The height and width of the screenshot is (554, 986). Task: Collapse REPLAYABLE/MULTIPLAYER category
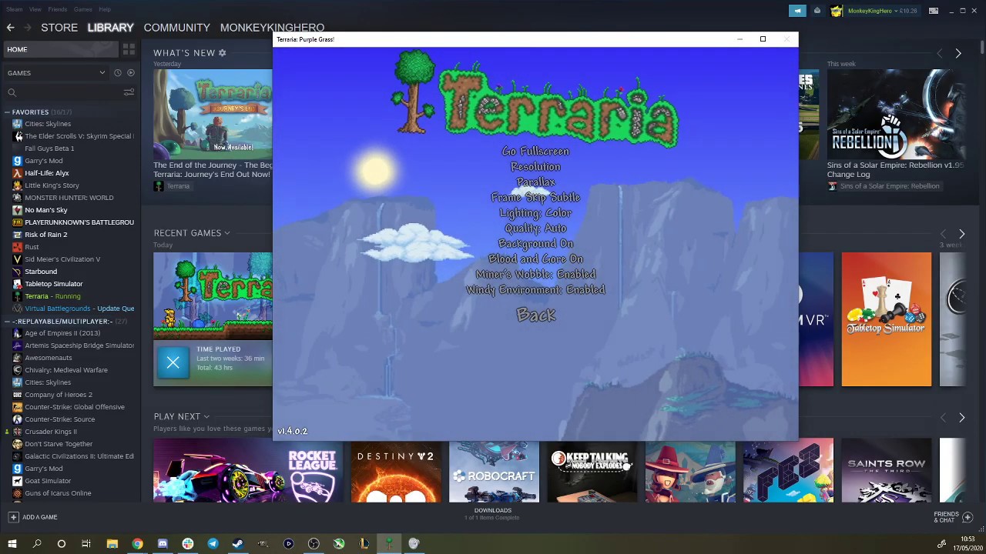tap(7, 322)
